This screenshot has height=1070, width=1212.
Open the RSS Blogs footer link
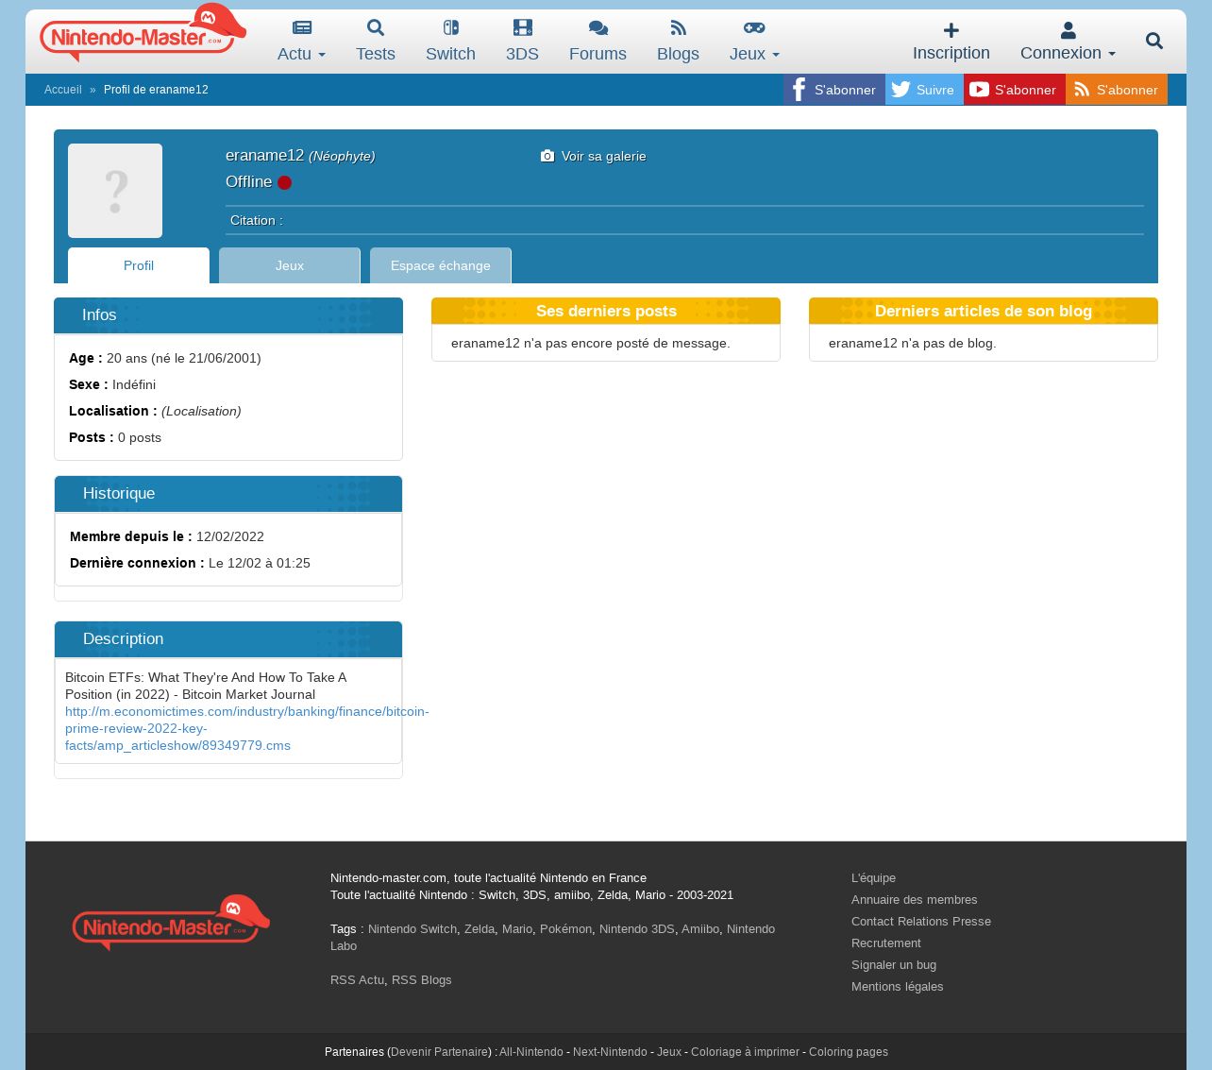coord(422,979)
